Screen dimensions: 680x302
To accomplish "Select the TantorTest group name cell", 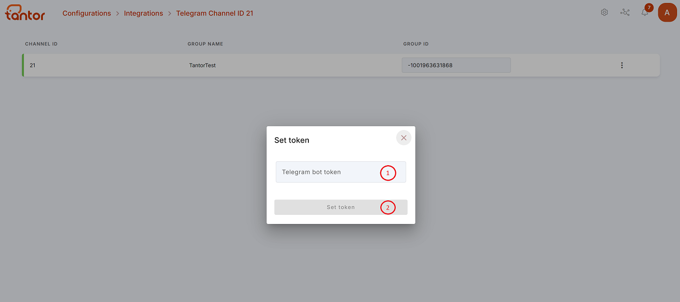I will click(202, 65).
